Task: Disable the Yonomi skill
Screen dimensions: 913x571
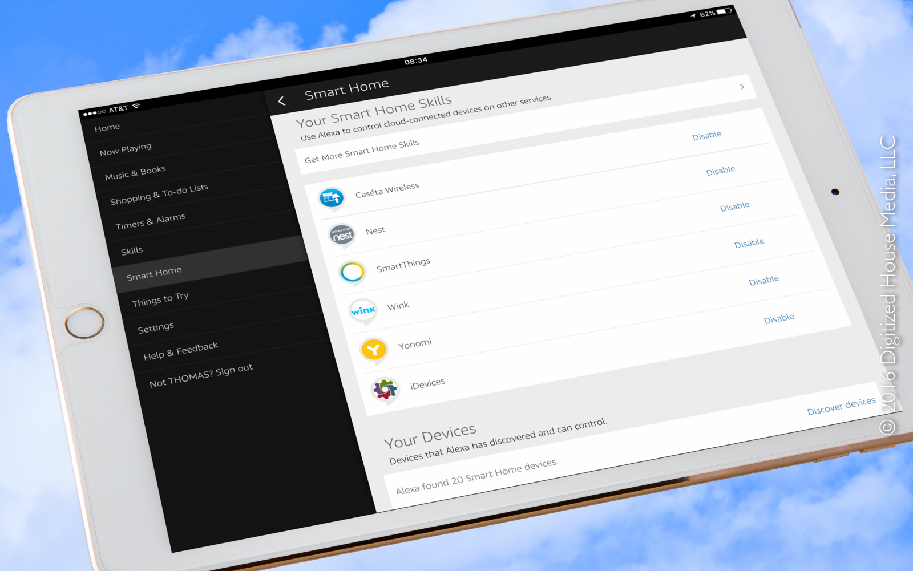Action: [x=764, y=280]
